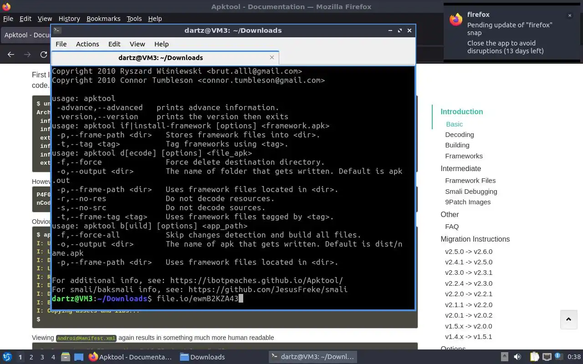Open FAQ link in sidebar
This screenshot has width=583, height=364.
coord(452,227)
